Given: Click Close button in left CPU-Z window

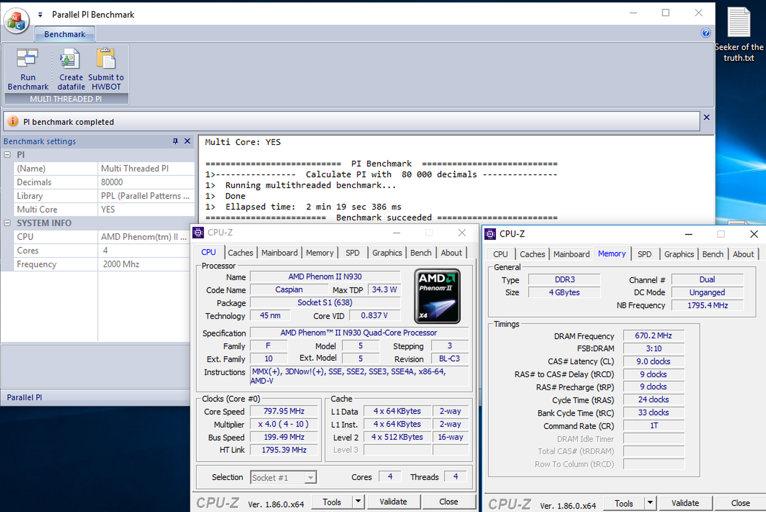Looking at the screenshot, I should [449, 502].
